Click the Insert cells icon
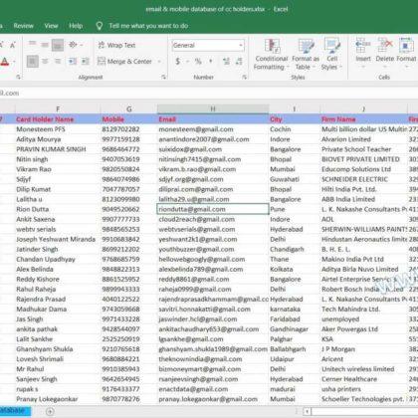The height and width of the screenshot is (418, 418). pos(363,46)
